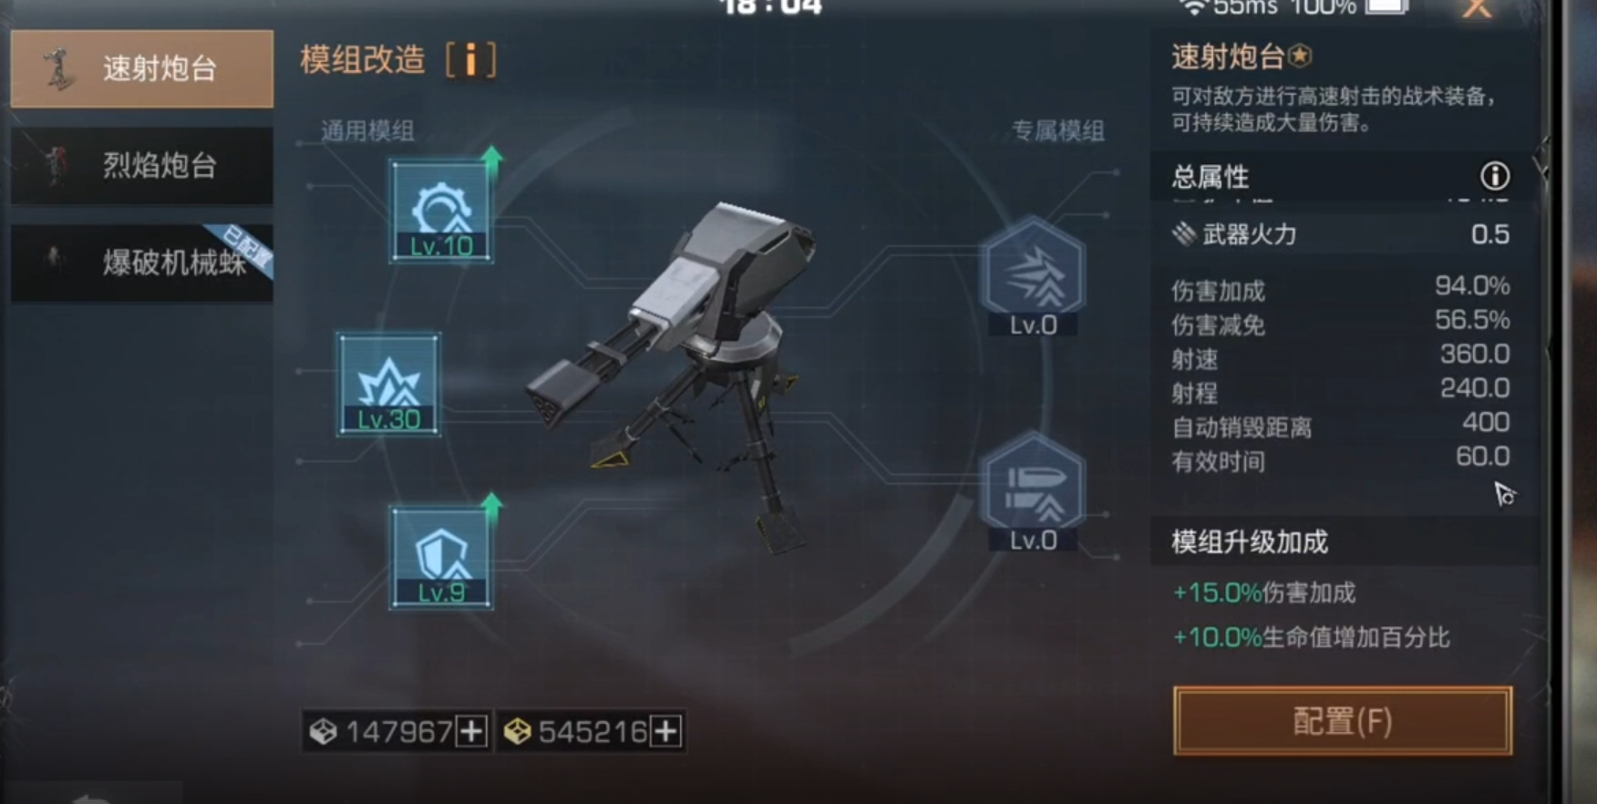The height and width of the screenshot is (804, 1597).
Task: Click the 配置(F) button
Action: click(1343, 721)
